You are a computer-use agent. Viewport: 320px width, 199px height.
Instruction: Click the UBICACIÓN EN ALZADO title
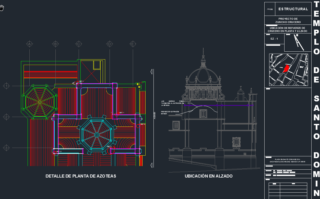[x=208, y=176]
